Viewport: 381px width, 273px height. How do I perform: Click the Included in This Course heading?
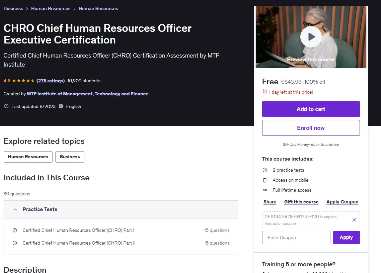47,178
